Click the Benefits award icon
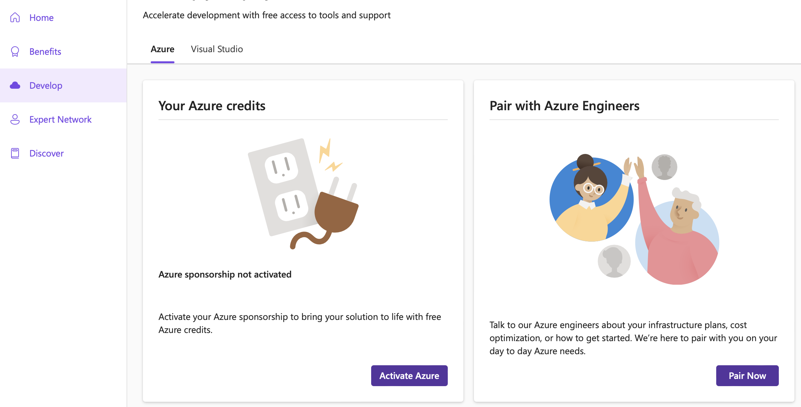The width and height of the screenshot is (801, 407). (x=15, y=52)
